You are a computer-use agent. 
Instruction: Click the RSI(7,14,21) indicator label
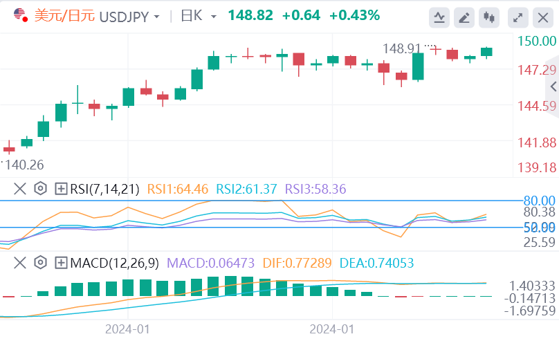pos(104,188)
